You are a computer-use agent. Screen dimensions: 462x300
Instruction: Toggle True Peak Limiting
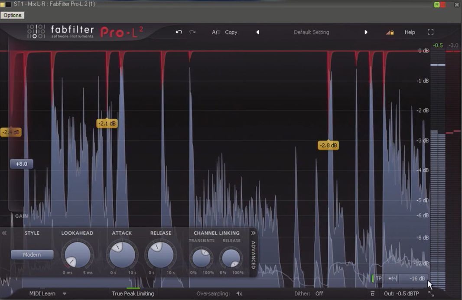(133, 293)
